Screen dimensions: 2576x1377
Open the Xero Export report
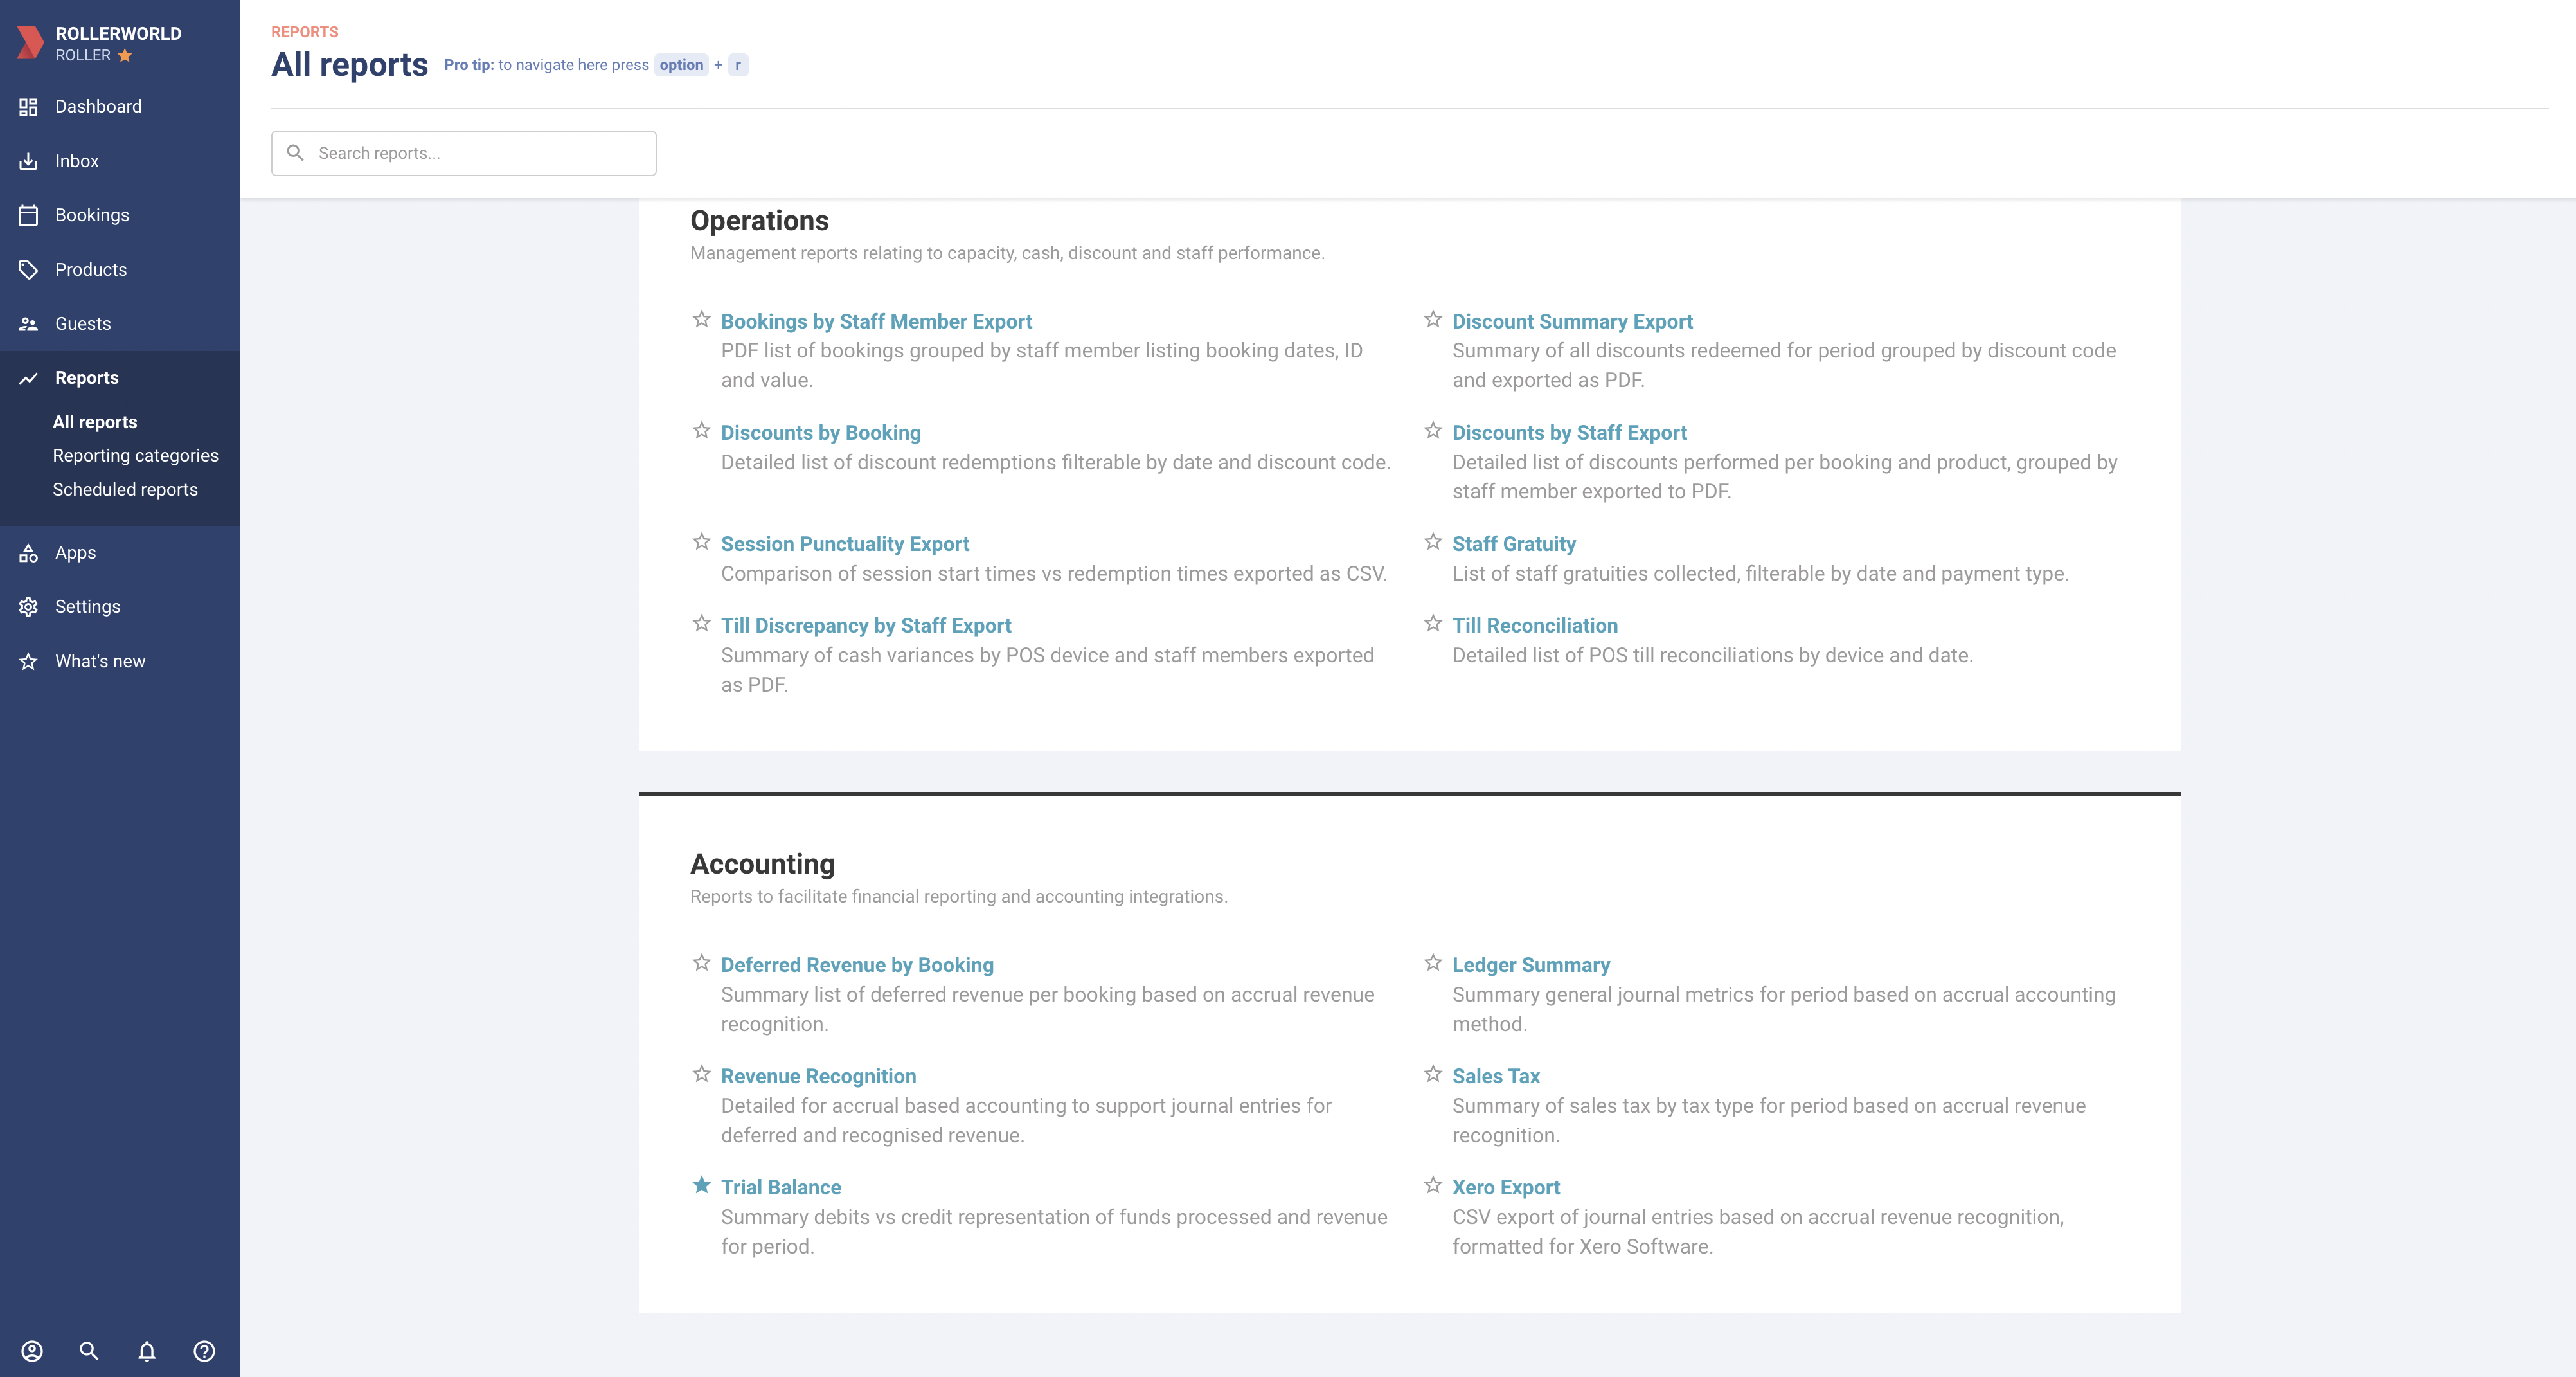click(x=1505, y=1187)
